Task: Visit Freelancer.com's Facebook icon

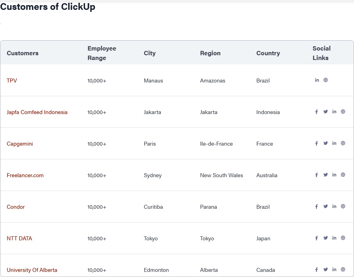Action: 317,175
